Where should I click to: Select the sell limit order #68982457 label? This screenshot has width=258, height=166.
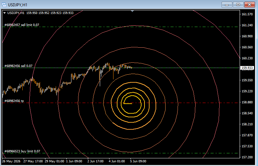(x=22, y=25)
